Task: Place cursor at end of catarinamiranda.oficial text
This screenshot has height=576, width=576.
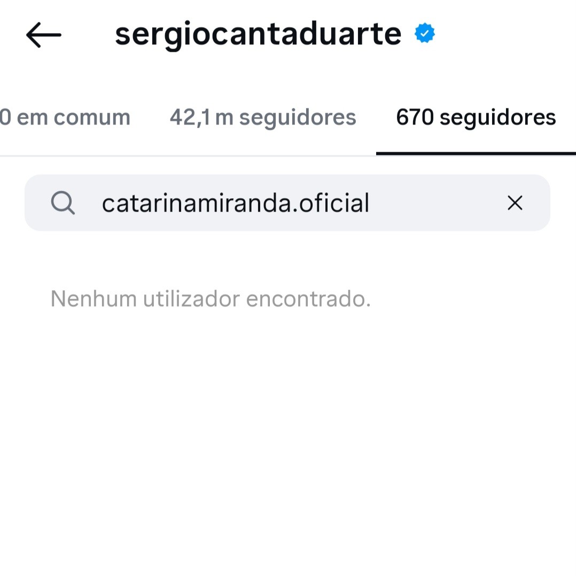Action: (370, 203)
